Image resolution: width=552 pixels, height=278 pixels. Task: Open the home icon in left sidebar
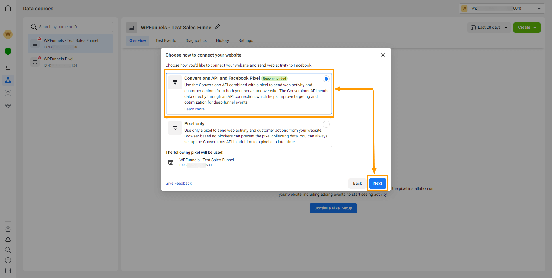click(x=8, y=8)
